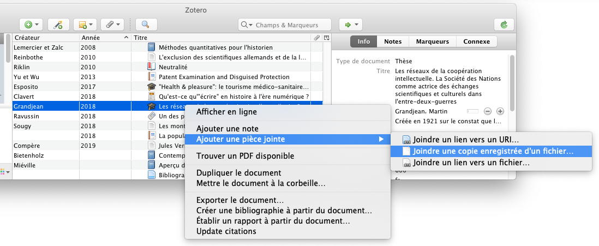Expand the add attachment dropdown arrow
599x246 pixels.
point(118,25)
